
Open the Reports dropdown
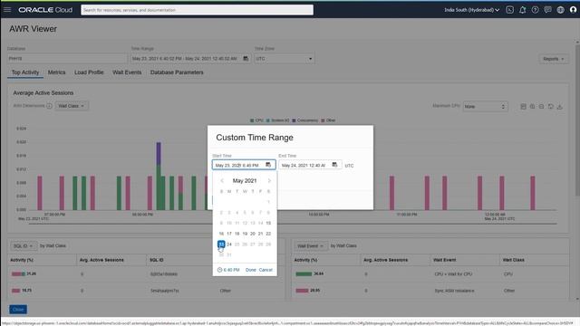[x=554, y=59]
